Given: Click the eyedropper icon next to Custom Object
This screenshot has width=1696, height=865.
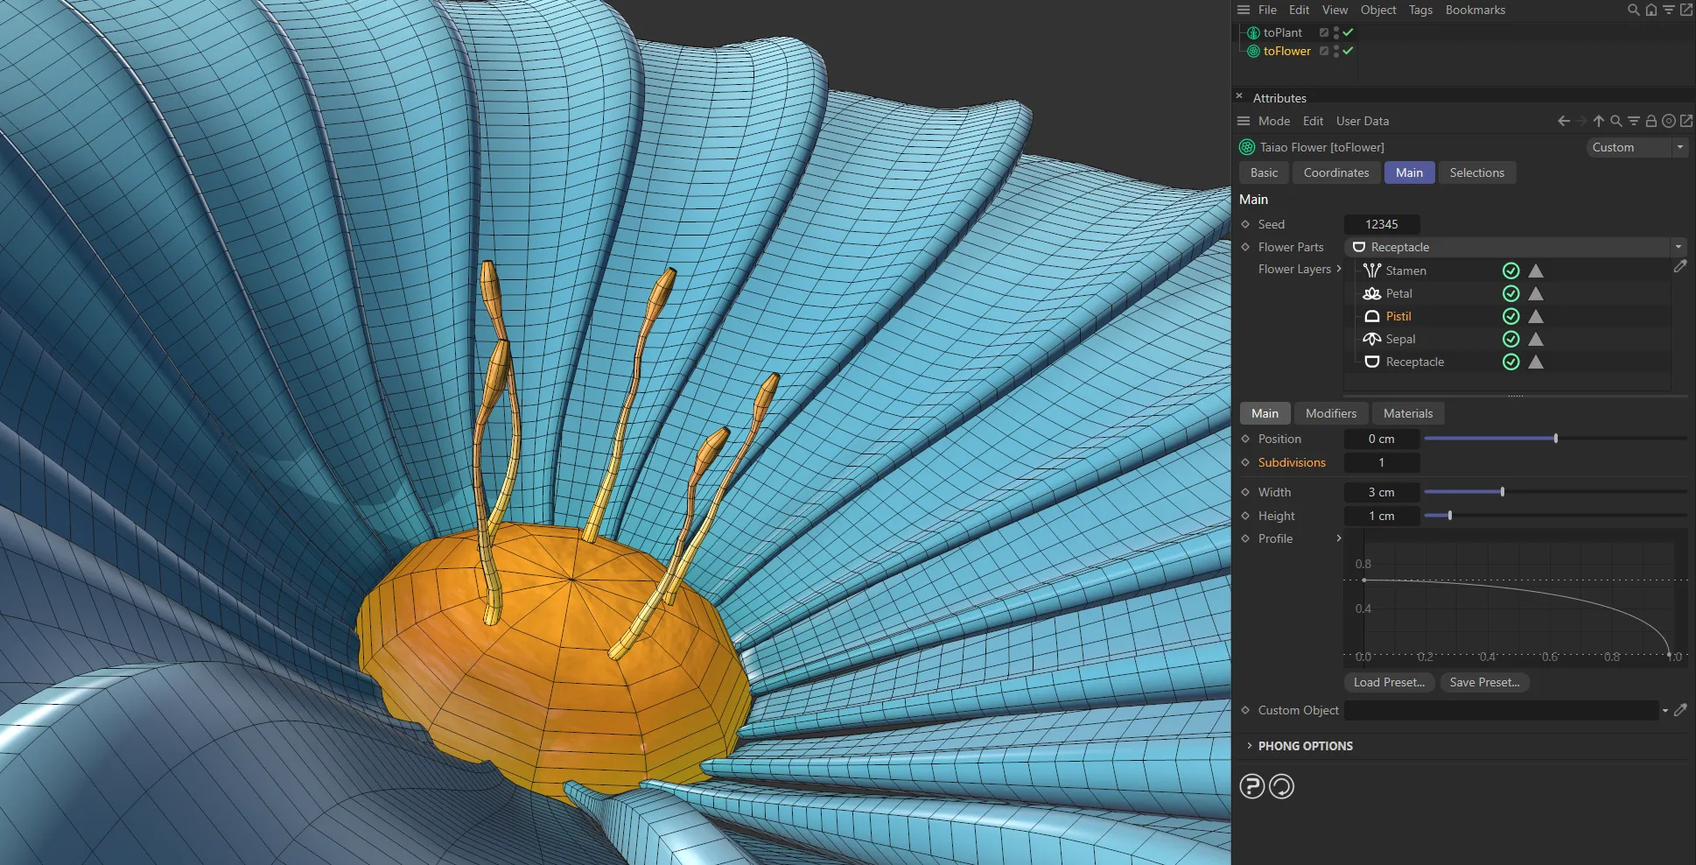Looking at the screenshot, I should pos(1681,710).
